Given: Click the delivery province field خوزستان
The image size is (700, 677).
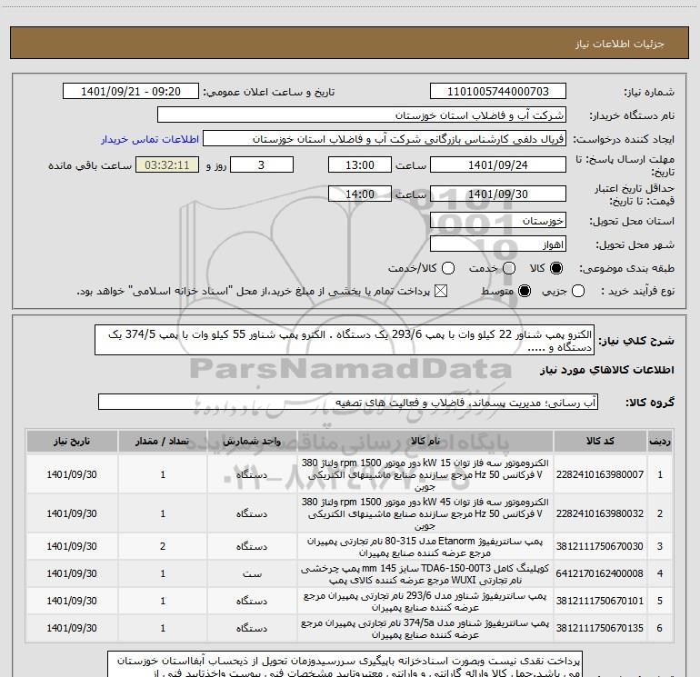Looking at the screenshot, I should (x=498, y=221).
